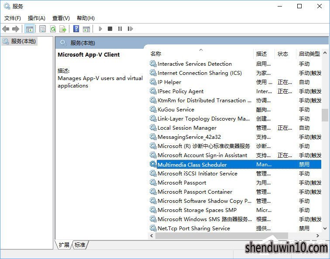Viewport: 330px width, 259px height.
Task: Select the Multimedia Class Scheduler row
Action: point(235,165)
